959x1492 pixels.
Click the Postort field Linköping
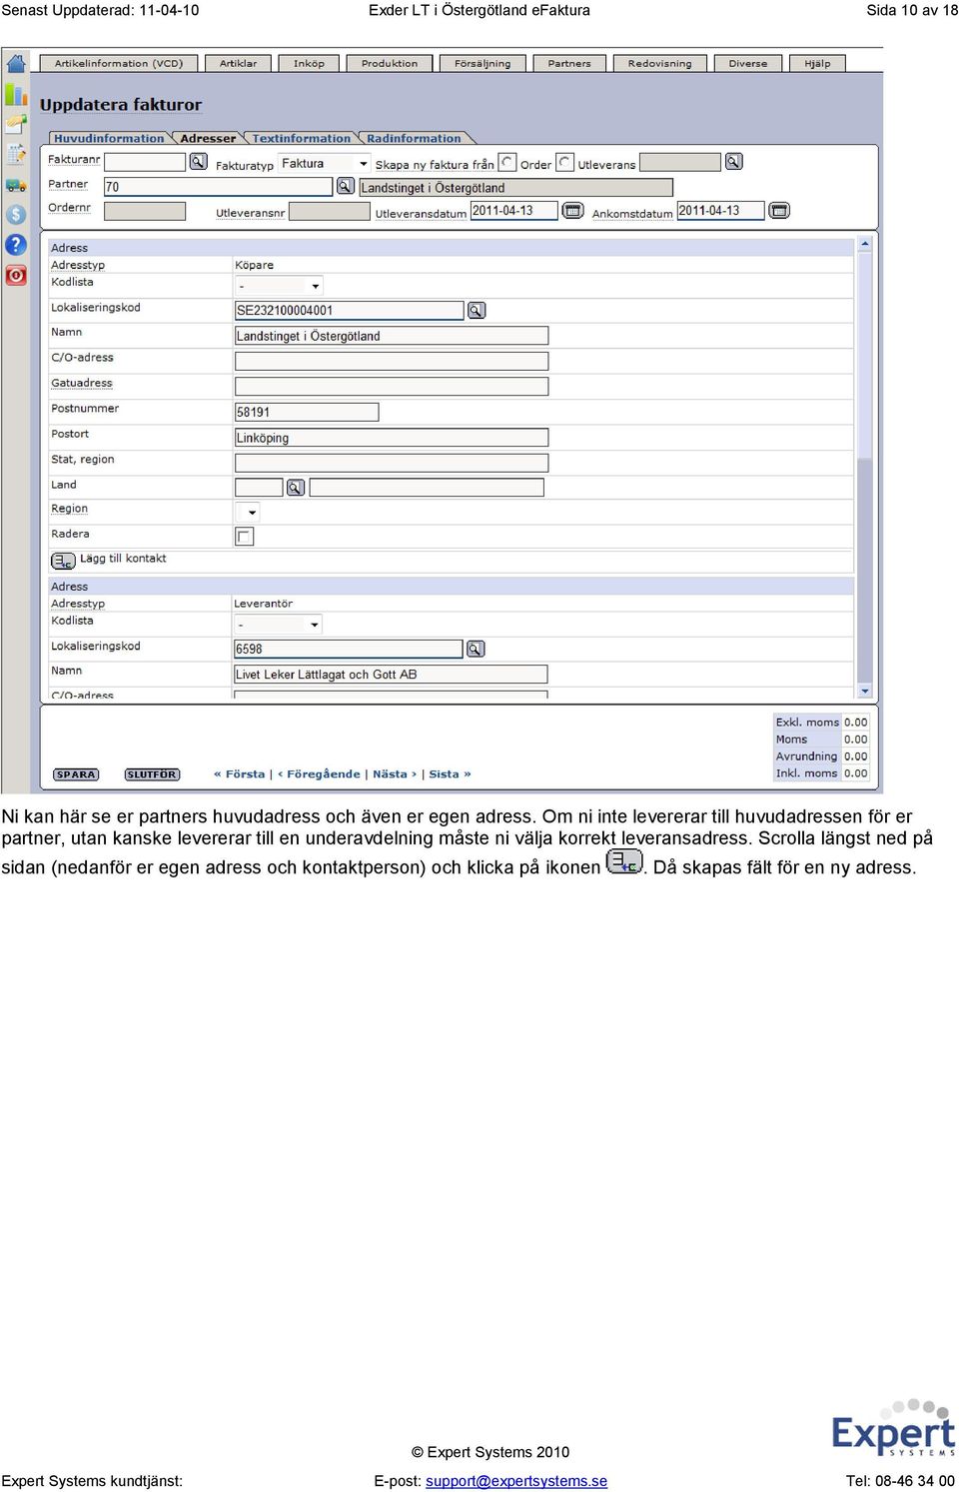click(x=392, y=438)
